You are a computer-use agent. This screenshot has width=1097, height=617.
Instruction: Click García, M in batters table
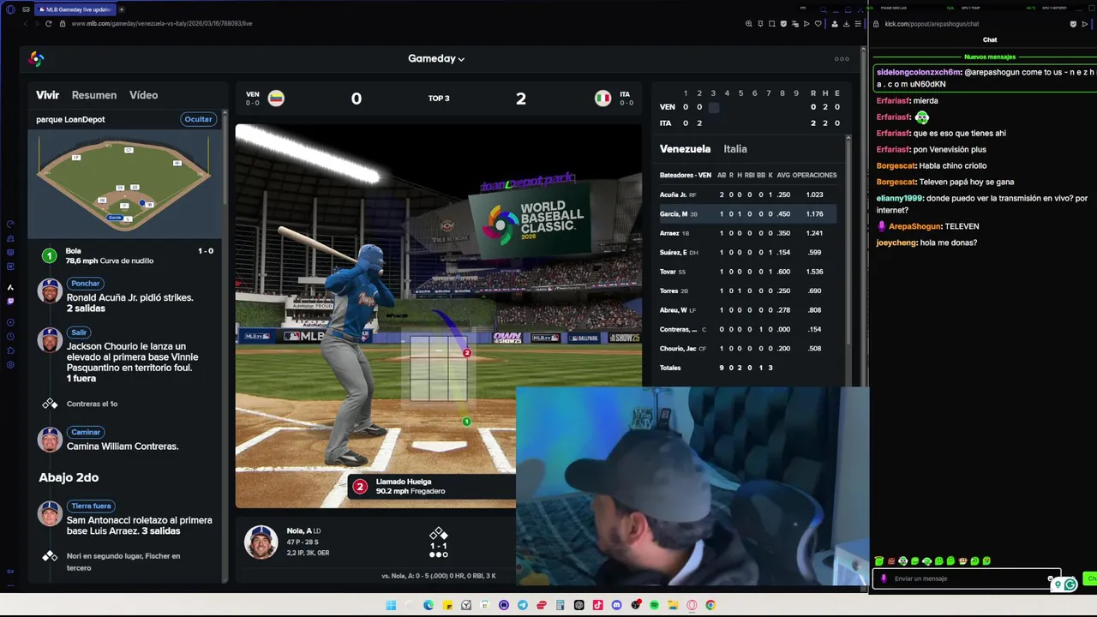tap(674, 214)
